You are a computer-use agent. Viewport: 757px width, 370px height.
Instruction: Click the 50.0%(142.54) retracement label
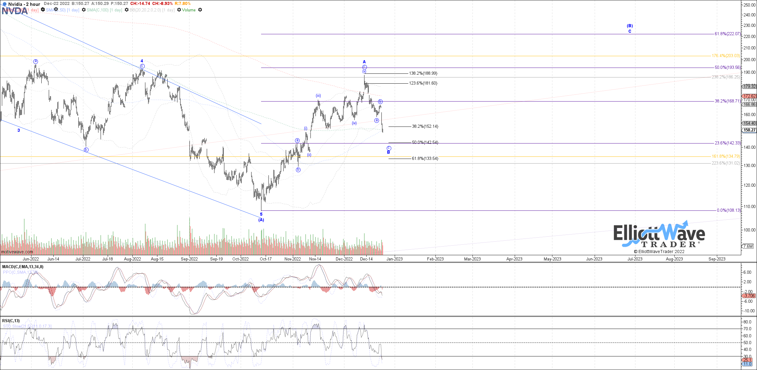[425, 143]
